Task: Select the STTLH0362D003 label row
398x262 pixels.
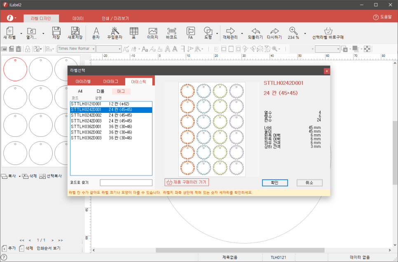Action: (x=111, y=138)
